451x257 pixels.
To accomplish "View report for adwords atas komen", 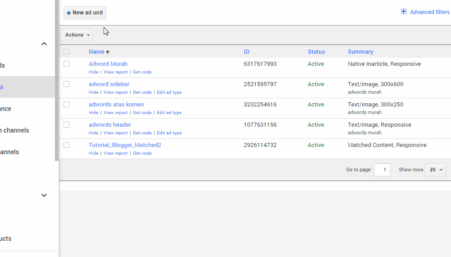I will click(x=115, y=113).
